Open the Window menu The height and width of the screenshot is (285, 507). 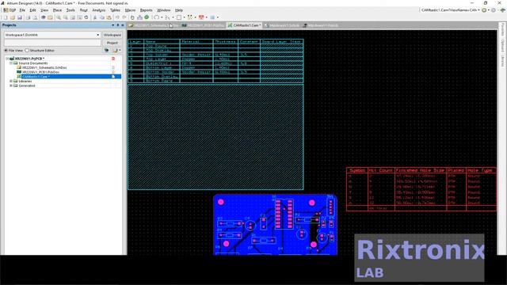pos(164,10)
